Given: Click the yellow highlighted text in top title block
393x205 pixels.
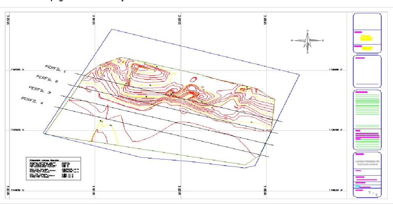Looking at the screenshot, I should point(366,38).
